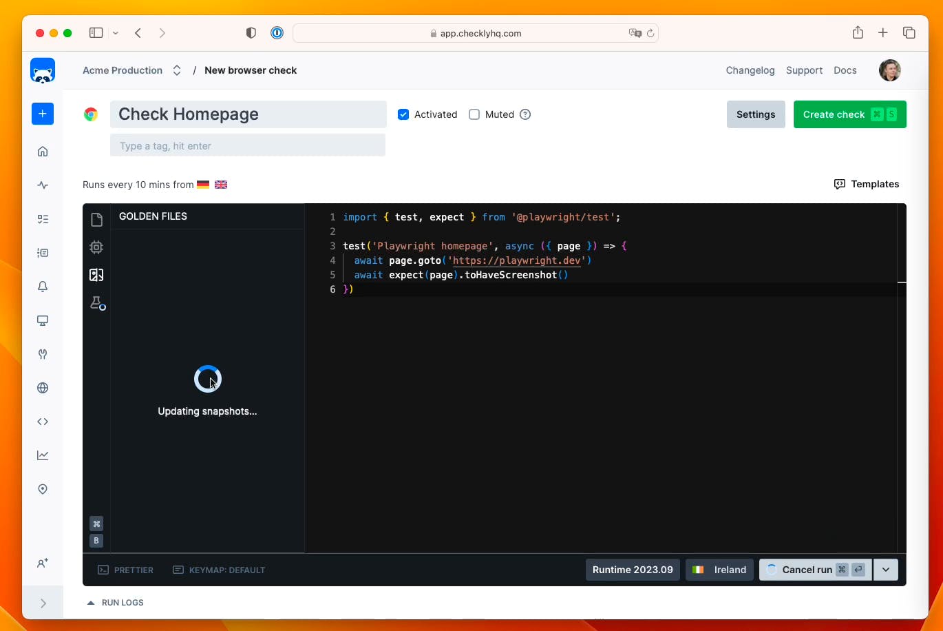Screen dimensions: 943x631
Task: Open the Docs menu item
Action: [845, 70]
